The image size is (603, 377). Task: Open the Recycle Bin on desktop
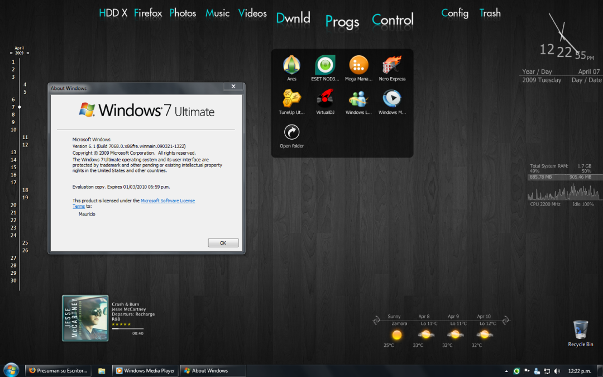(x=580, y=330)
